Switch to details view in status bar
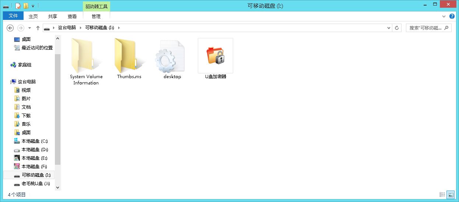459x202 pixels. (442, 195)
